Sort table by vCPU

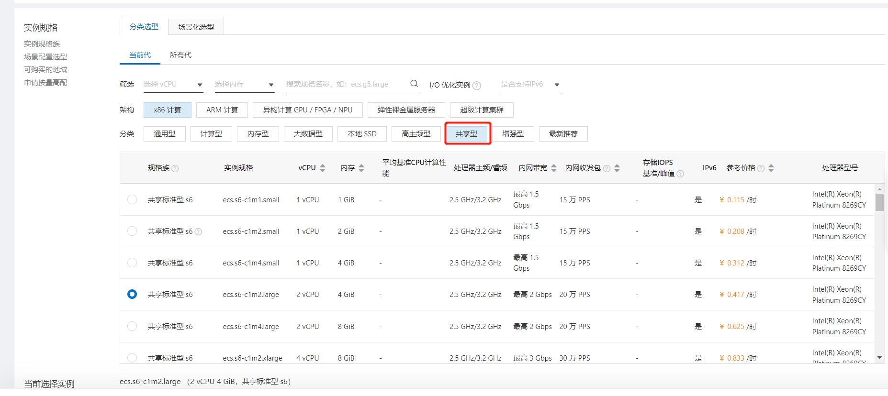(323, 168)
